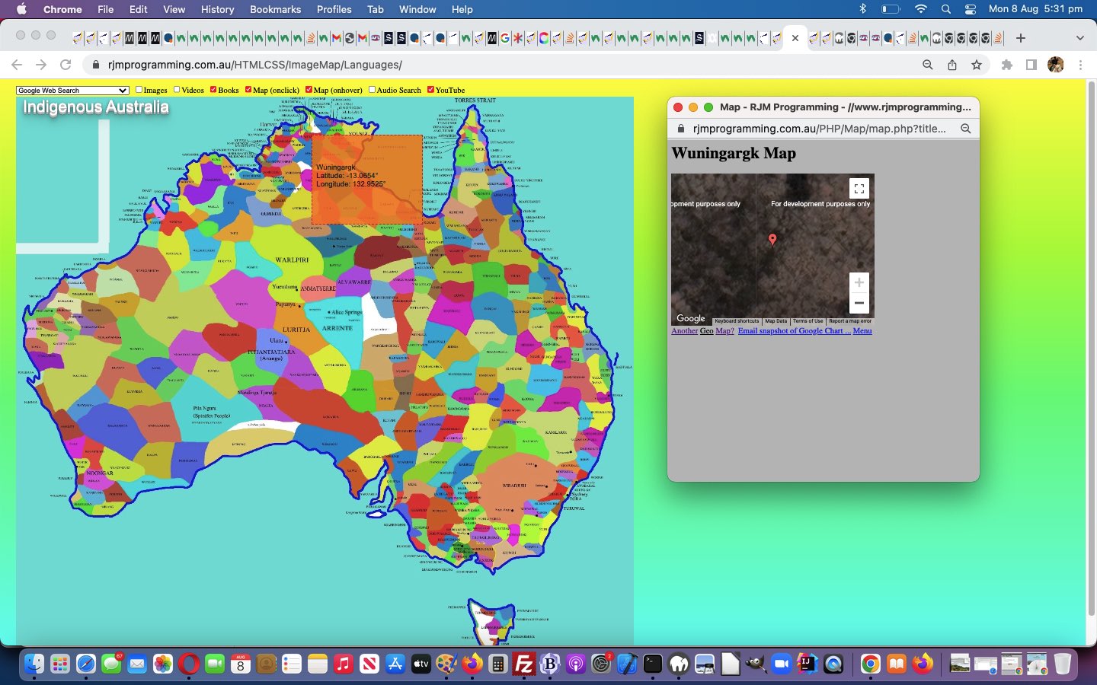This screenshot has width=1097, height=685.
Task: Open the Bookmarks menu
Action: pyautogui.click(x=275, y=10)
